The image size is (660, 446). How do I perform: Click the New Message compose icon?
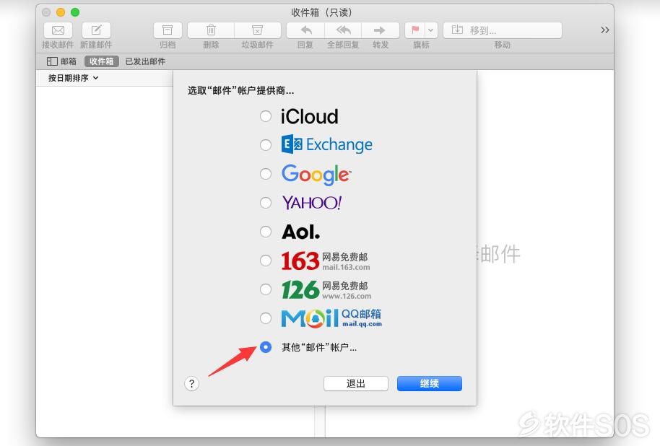pyautogui.click(x=96, y=30)
